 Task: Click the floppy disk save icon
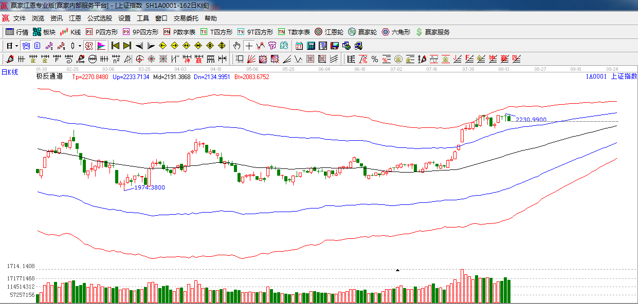coord(335,46)
